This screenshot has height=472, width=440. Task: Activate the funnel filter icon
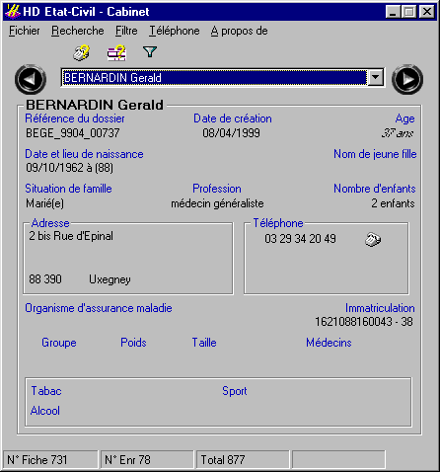pyautogui.click(x=150, y=51)
